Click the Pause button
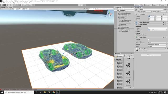168x94 pixels. pos(82,5)
